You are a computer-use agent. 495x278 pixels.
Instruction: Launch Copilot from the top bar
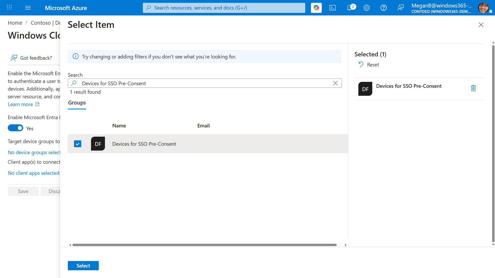tap(316, 8)
